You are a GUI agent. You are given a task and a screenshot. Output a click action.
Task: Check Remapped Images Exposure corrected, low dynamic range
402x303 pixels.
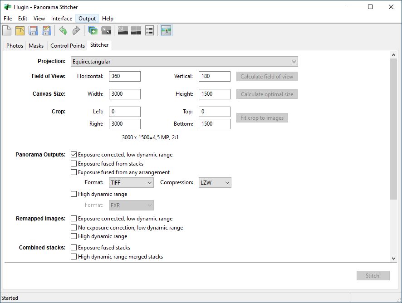point(74,219)
